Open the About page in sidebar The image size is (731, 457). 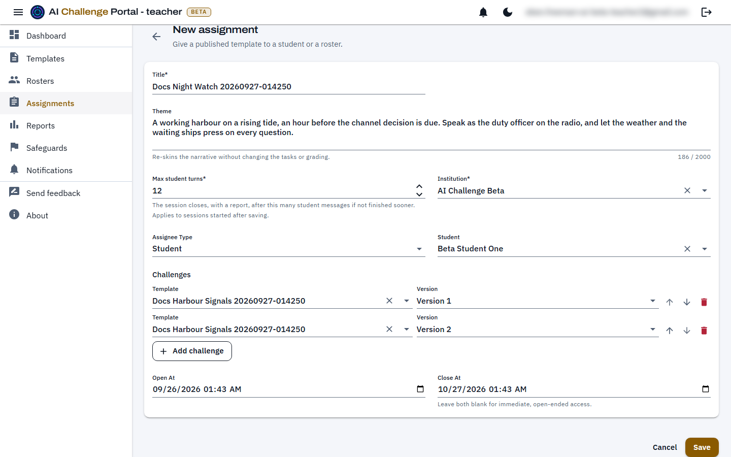[x=66, y=215]
